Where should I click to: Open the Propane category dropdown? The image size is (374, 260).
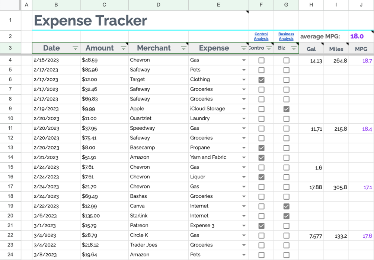(244, 148)
